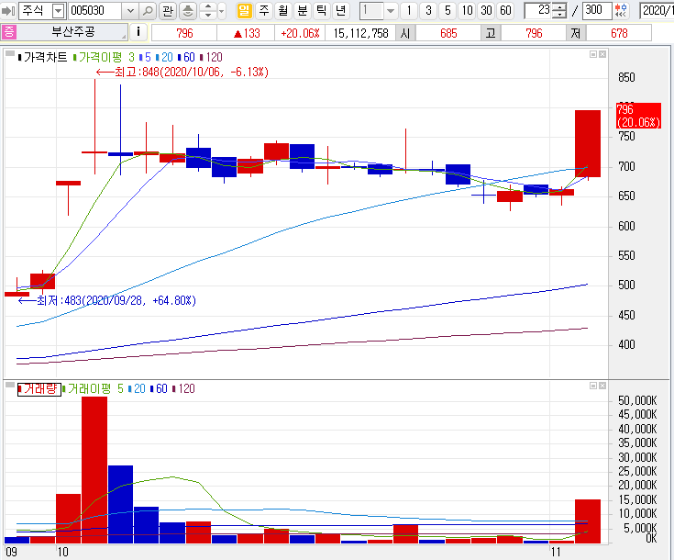Switch to the 틱 tick chart period

tap(322, 10)
